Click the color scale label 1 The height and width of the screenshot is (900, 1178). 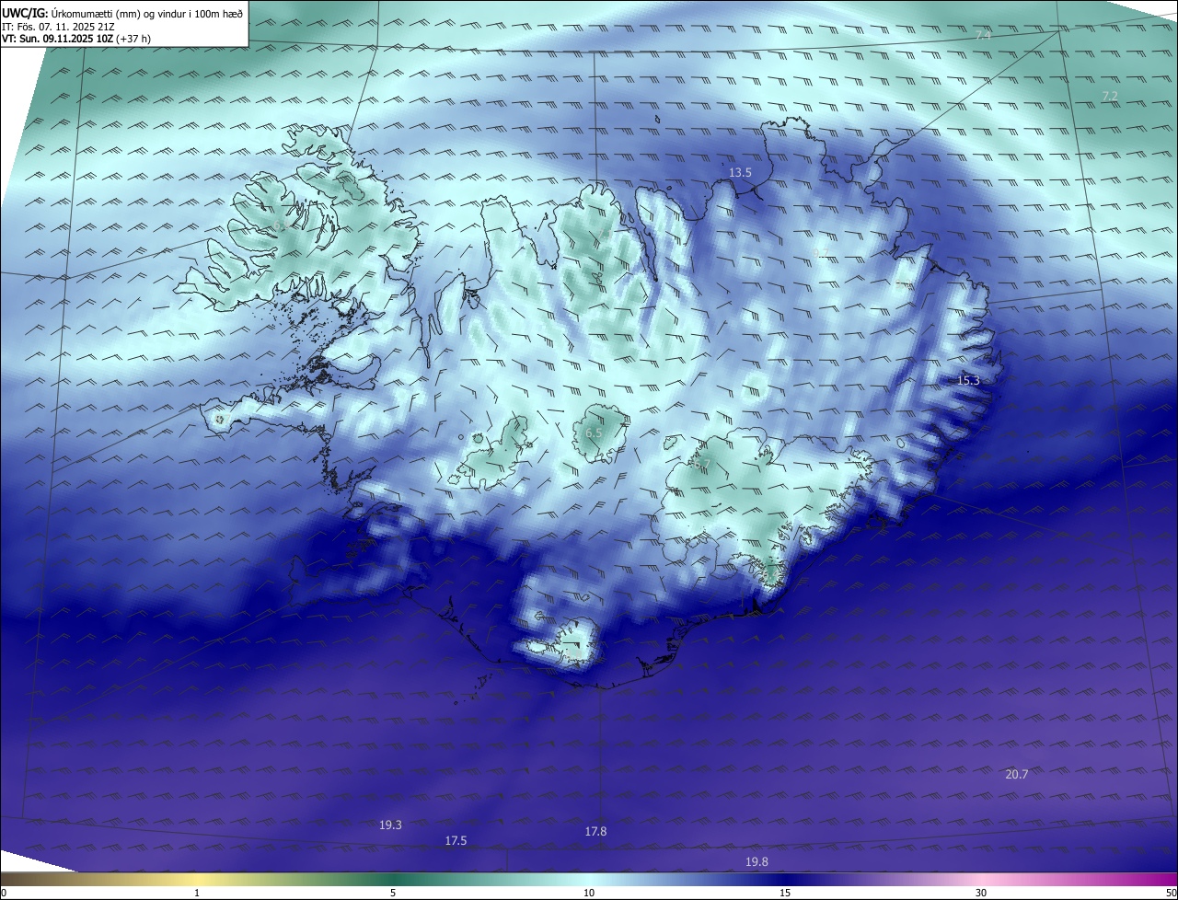197,893
